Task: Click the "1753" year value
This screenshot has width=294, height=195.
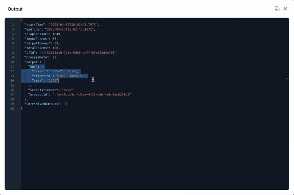Action: point(53,80)
